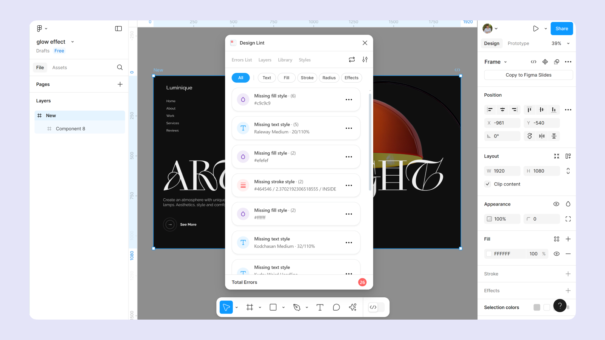Switch to the Prototype tab
The height and width of the screenshot is (340, 605).
[x=518, y=43]
